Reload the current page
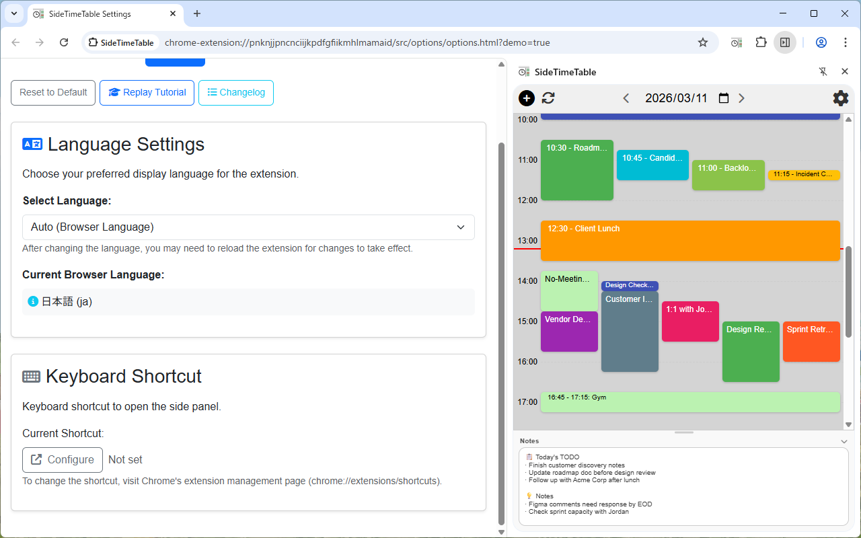 (x=64, y=42)
